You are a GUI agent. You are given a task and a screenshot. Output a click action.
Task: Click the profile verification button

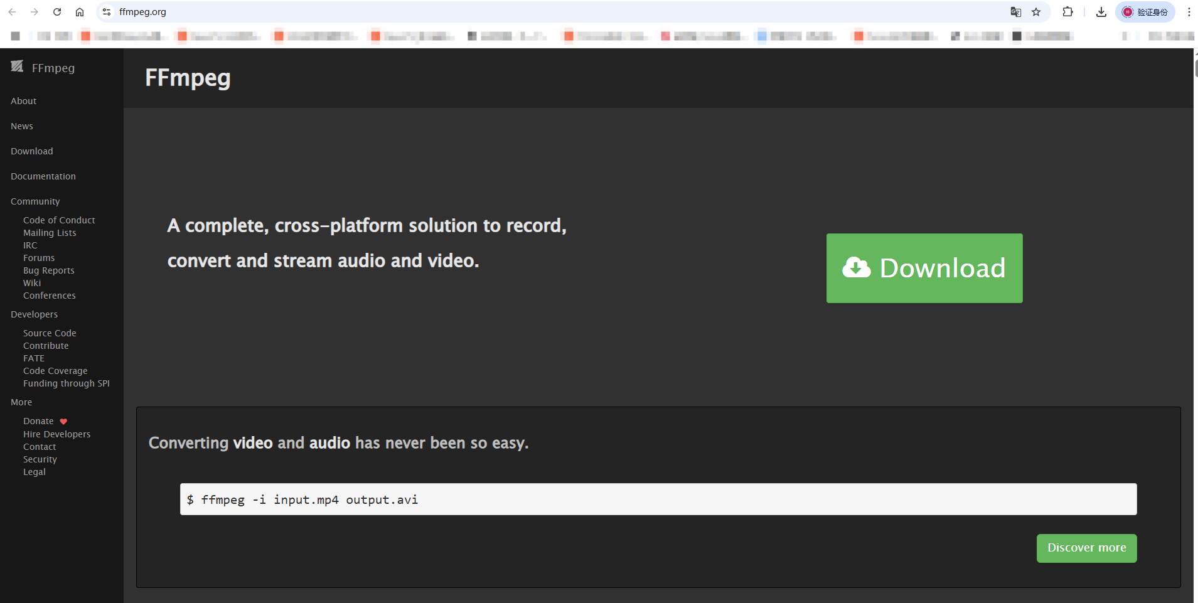tap(1145, 12)
